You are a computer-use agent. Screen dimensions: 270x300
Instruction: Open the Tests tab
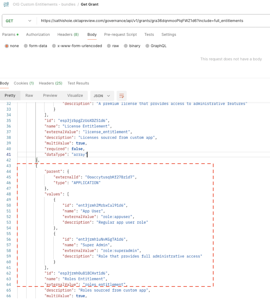pos(149,35)
